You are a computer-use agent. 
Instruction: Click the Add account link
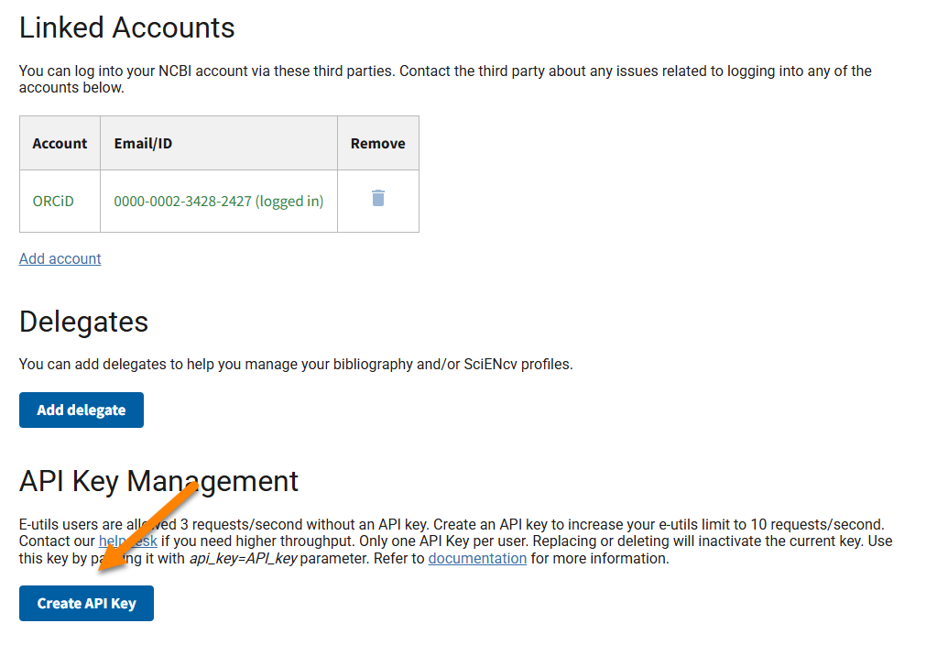[60, 258]
